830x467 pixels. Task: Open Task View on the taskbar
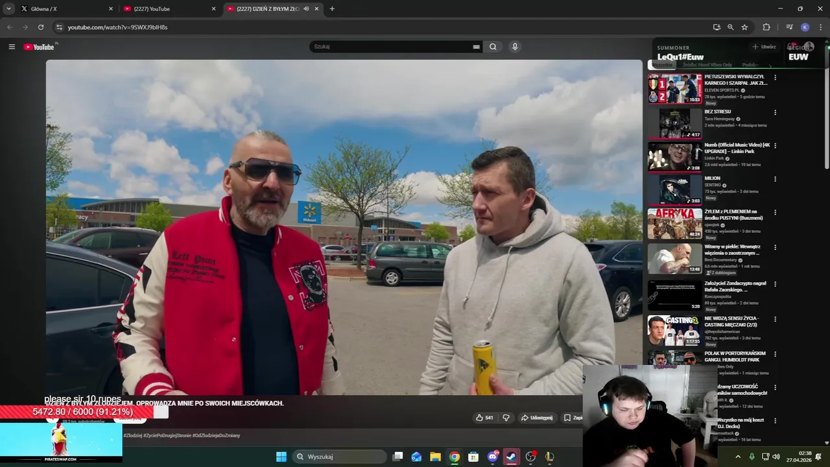pyautogui.click(x=398, y=457)
